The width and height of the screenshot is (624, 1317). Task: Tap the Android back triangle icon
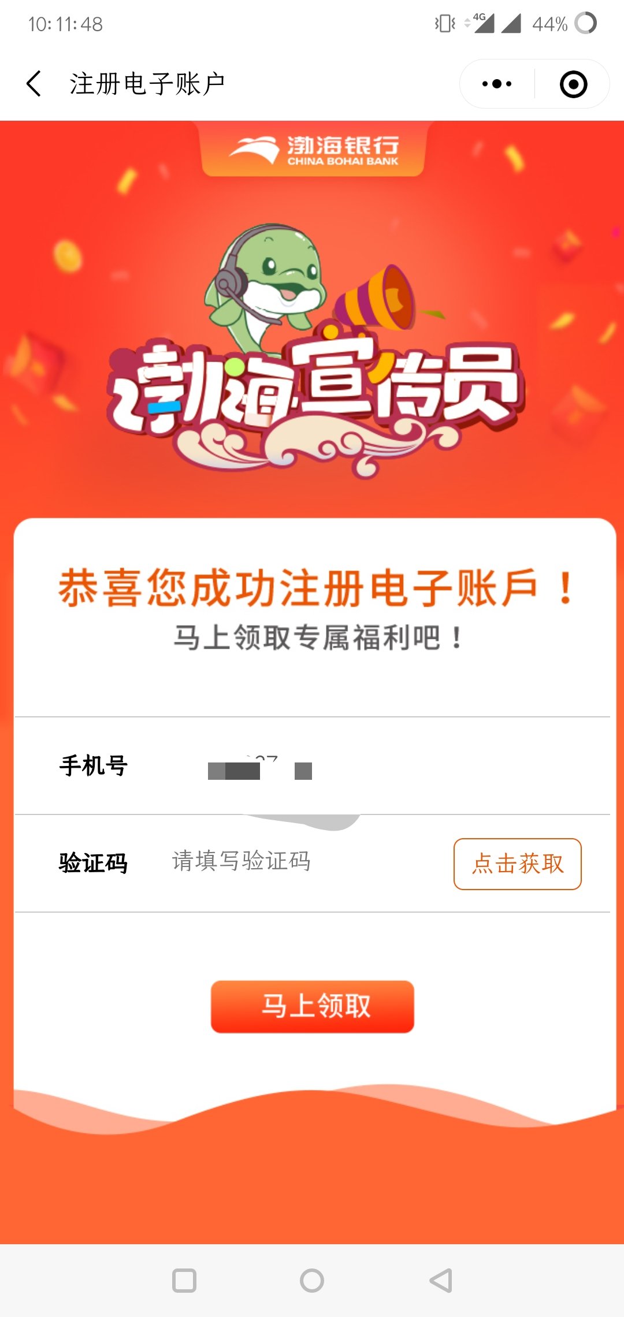pyautogui.click(x=440, y=1281)
